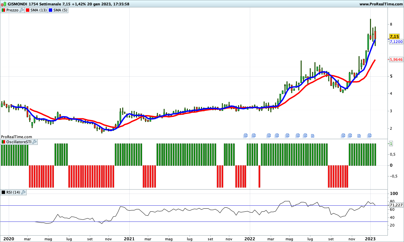Click the 2023 label on time axis

pyautogui.click(x=370, y=239)
